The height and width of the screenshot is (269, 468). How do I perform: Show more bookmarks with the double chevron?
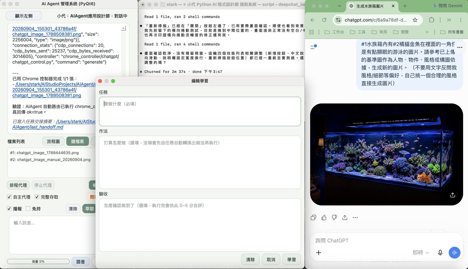(x=427, y=32)
